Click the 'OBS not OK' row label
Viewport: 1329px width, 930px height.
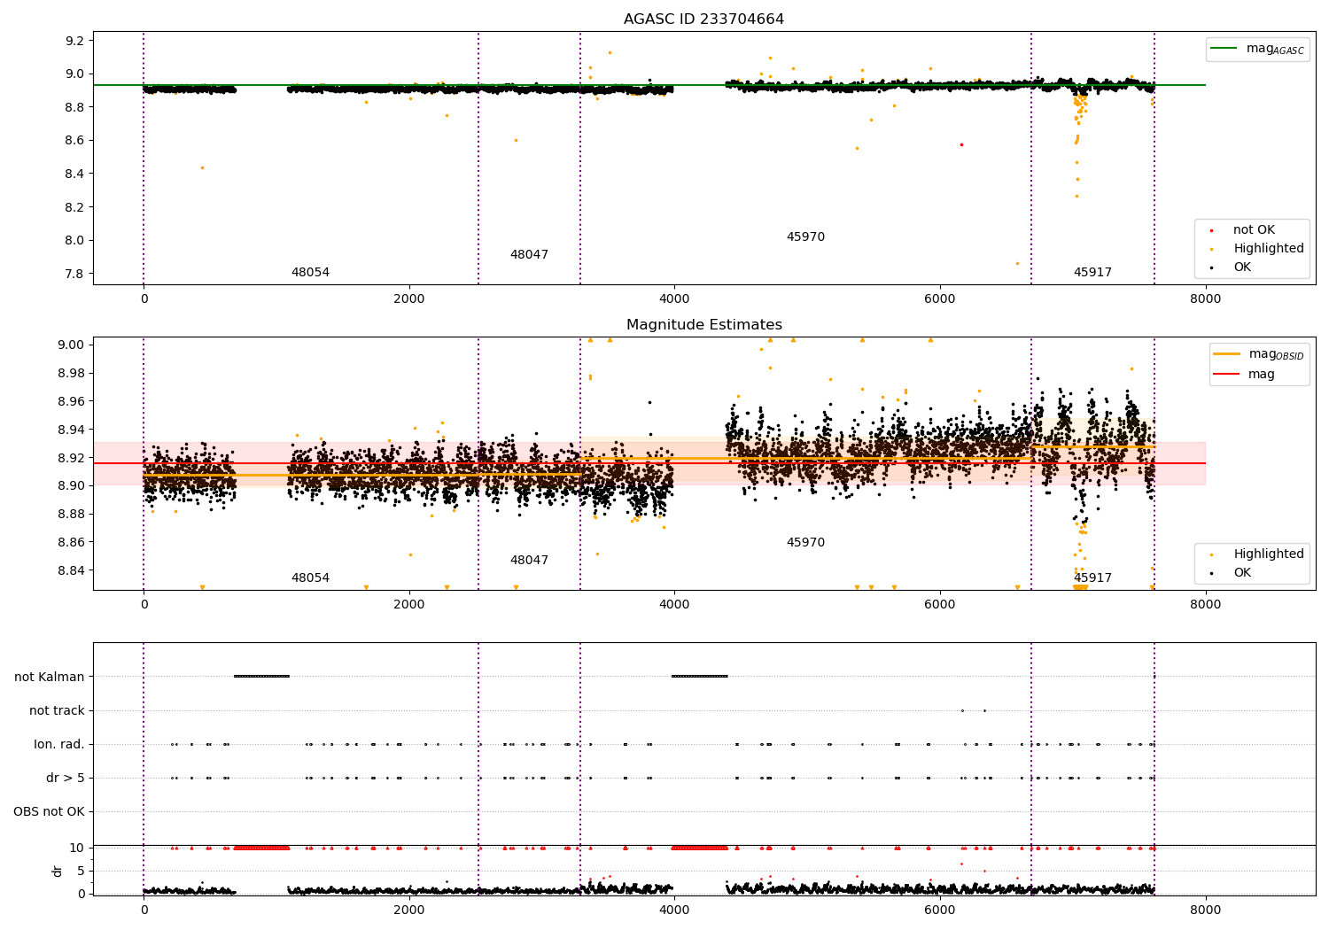point(50,811)
